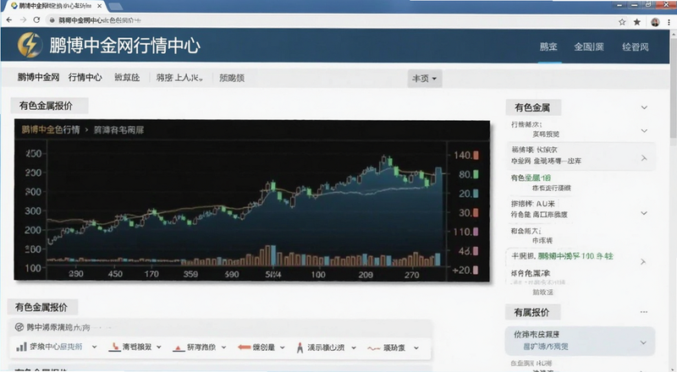The width and height of the screenshot is (677, 372).
Task: Expand the dropdown next to the red arrow item
Action: tap(283, 347)
